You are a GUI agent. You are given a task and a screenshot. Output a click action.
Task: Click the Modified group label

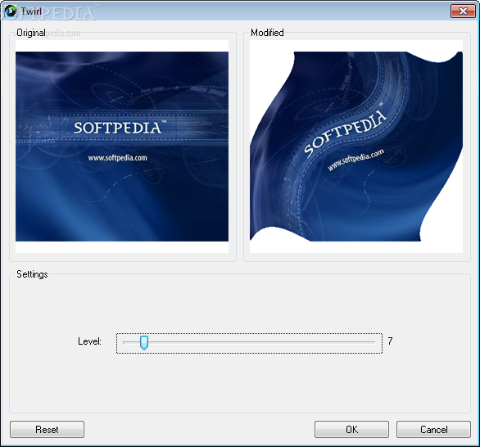[267, 33]
